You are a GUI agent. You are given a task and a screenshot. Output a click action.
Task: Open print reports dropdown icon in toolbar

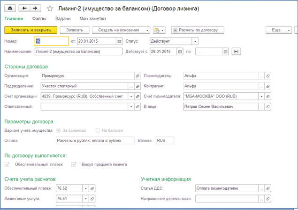pyautogui.click(x=159, y=30)
